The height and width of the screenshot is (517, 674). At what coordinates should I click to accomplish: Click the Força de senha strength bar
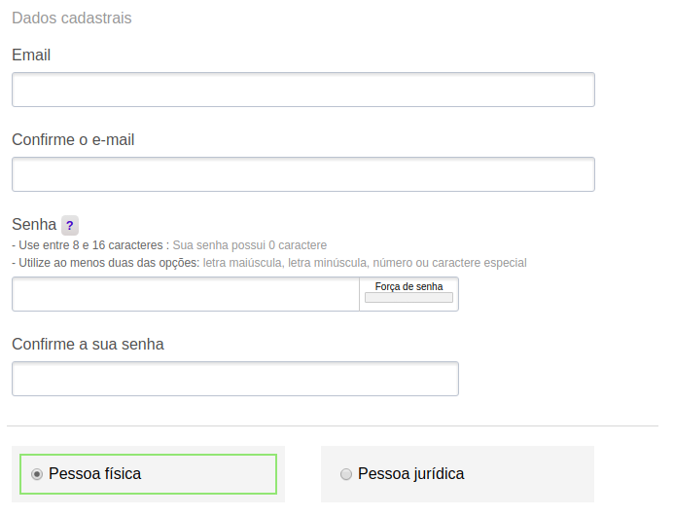[x=408, y=298]
